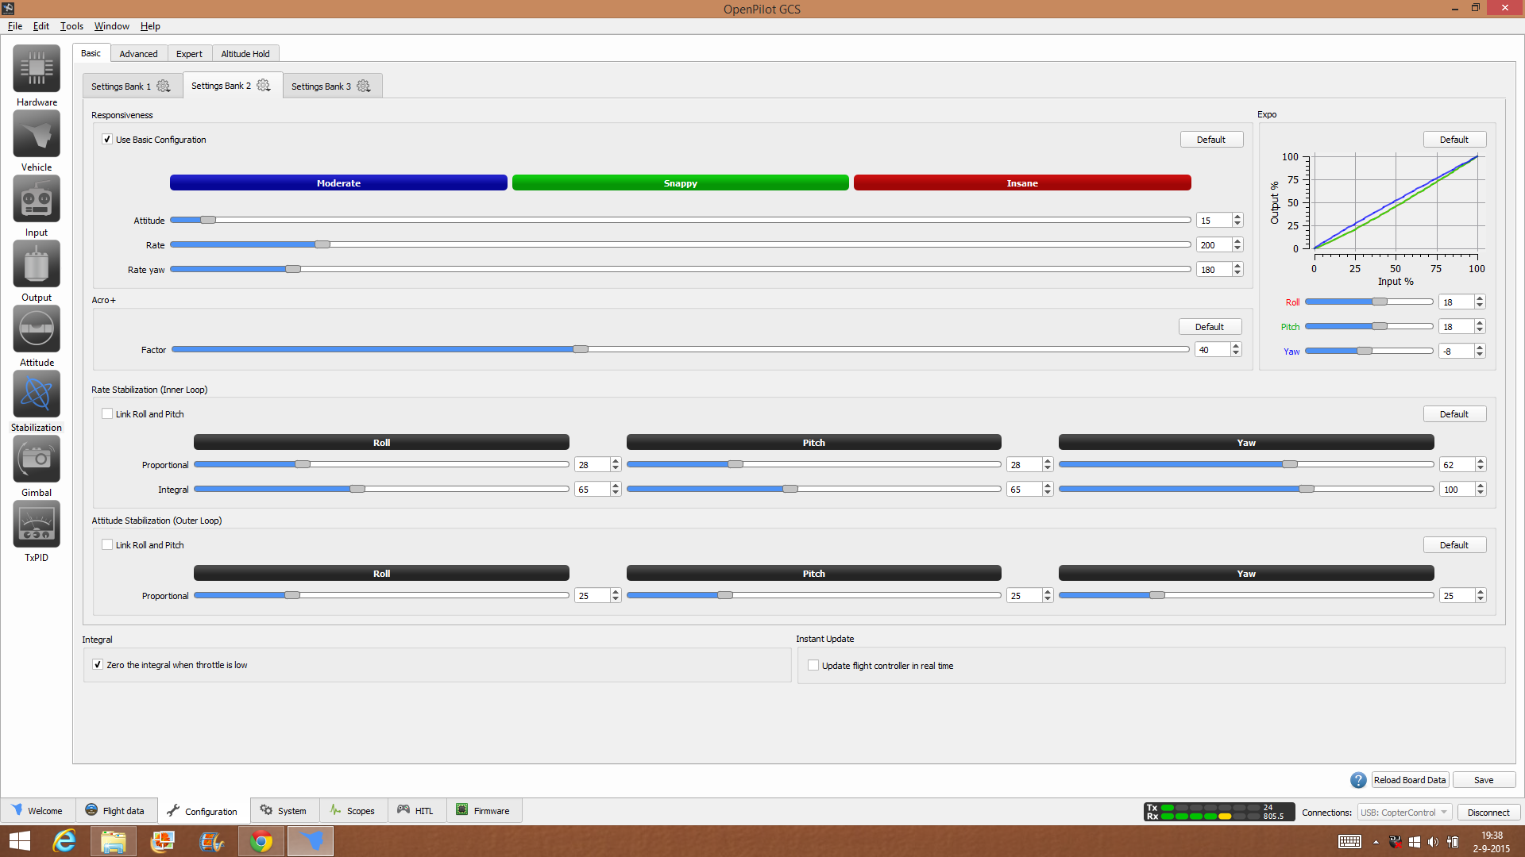The width and height of the screenshot is (1525, 857).
Task: Apply the Insane responsiveness preset
Action: point(1022,183)
